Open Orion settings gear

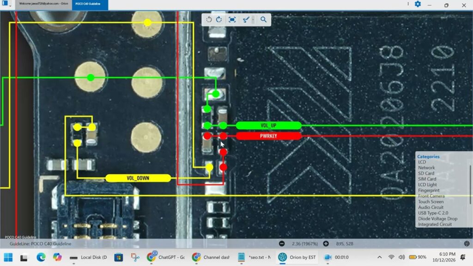(x=418, y=4)
